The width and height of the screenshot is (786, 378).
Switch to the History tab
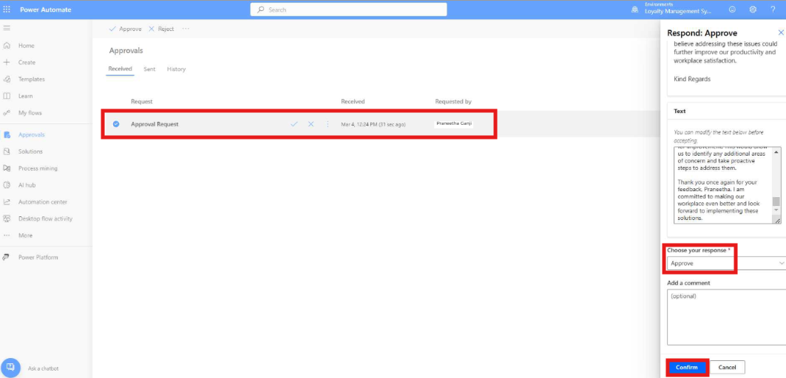point(176,69)
